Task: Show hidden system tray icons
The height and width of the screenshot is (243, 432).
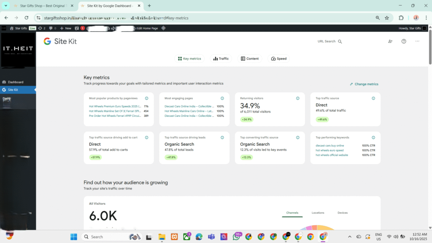Action: (350, 237)
